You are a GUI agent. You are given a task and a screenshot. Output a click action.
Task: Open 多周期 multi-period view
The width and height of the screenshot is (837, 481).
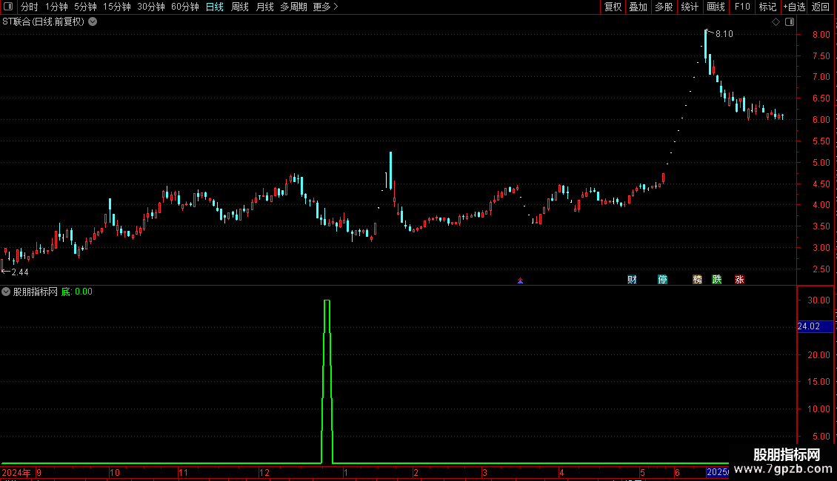[293, 7]
